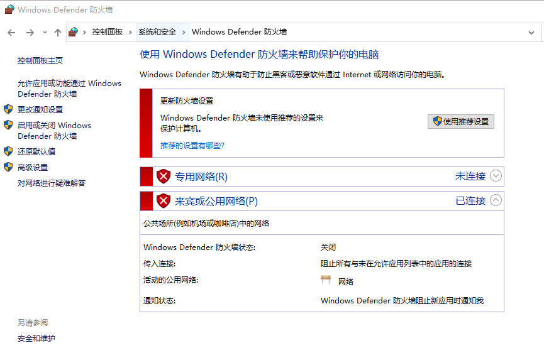
Task: Click the 已连接 status text
Action: tap(470, 200)
